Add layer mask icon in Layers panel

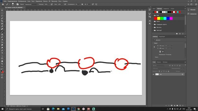click(172, 105)
